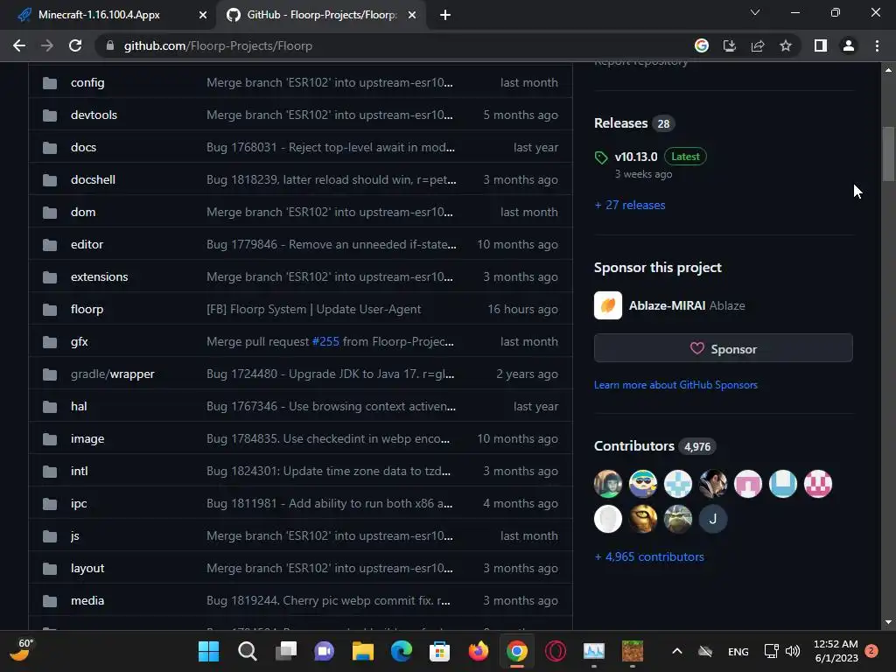The image size is (896, 672).
Task: Open the first contributor avatar
Action: point(608,484)
